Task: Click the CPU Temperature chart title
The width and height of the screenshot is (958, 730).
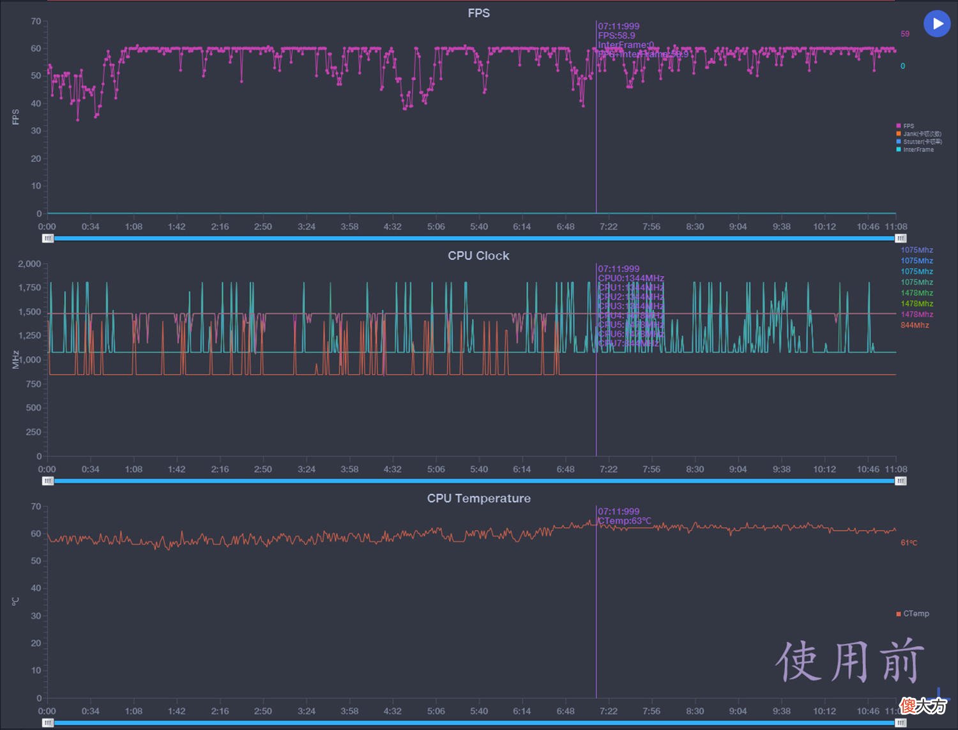Action: click(479, 498)
